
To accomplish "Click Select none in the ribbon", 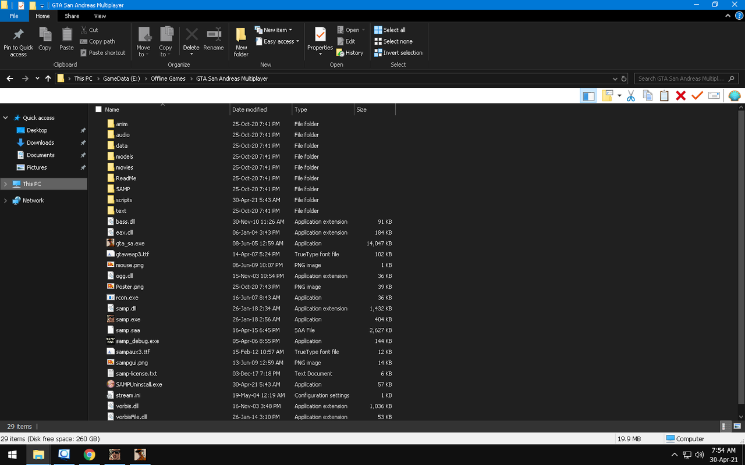I will 393,41.
